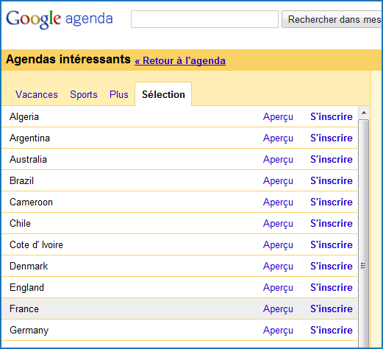Image resolution: width=383 pixels, height=349 pixels.
Task: Open the Plus tab
Action: tap(119, 94)
